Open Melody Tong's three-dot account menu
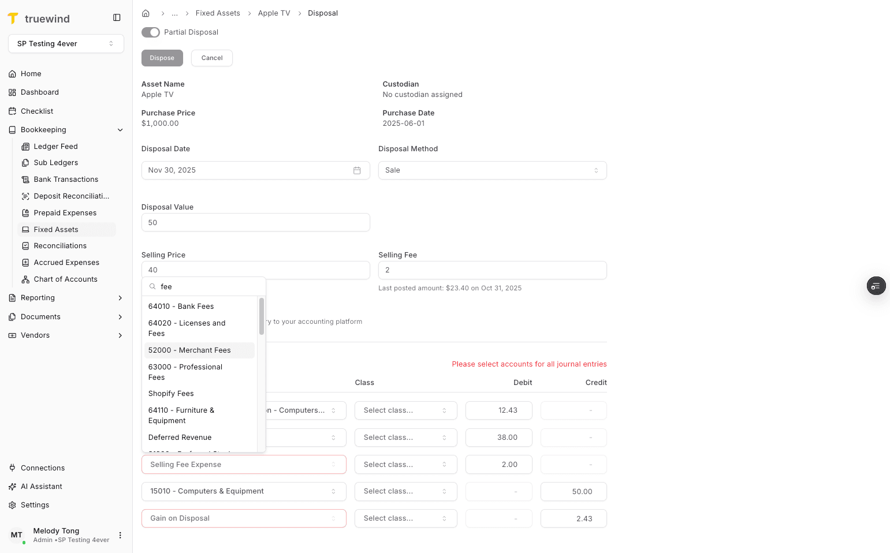Screen dimensions: 890x553 tap(120, 535)
